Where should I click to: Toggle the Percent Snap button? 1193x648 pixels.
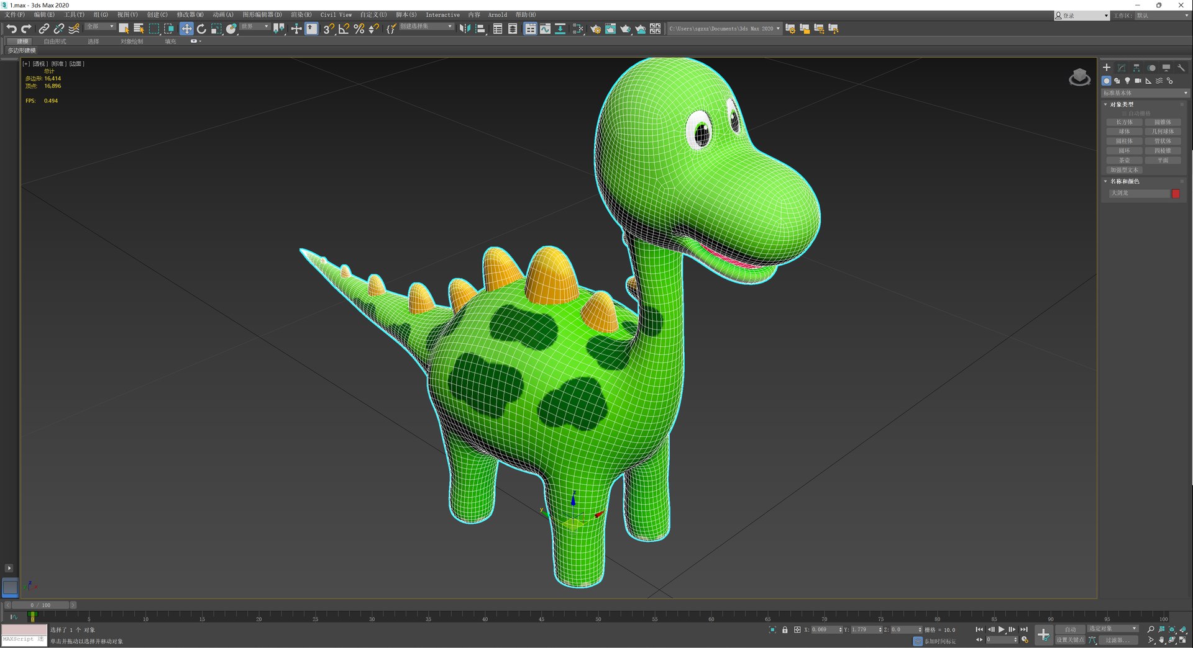(x=359, y=29)
